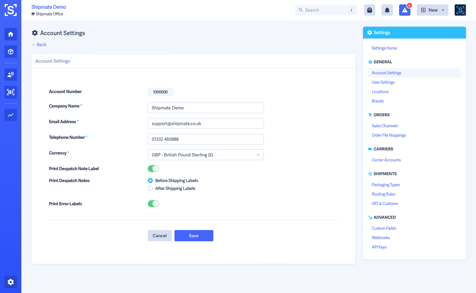Open the shopping bag icon in header

point(370,10)
